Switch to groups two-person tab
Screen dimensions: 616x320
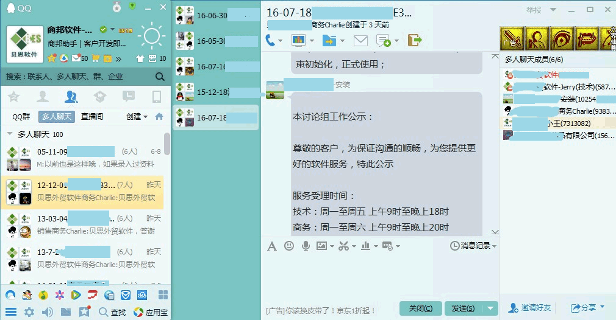pyautogui.click(x=71, y=96)
